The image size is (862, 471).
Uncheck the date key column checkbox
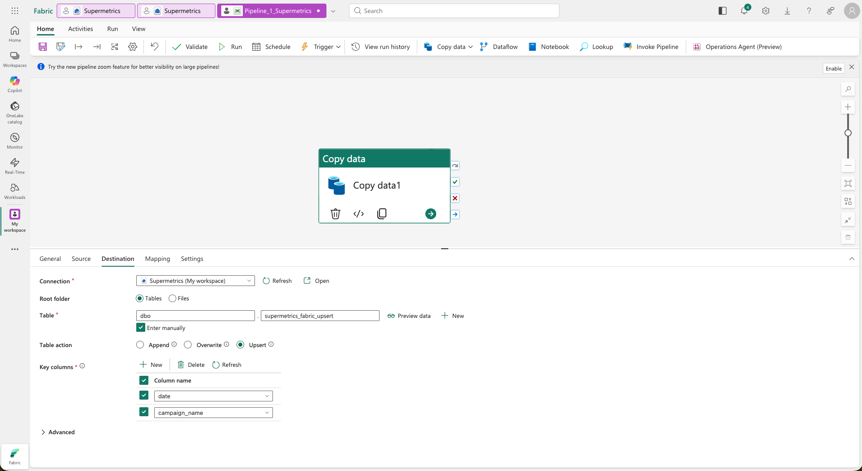point(144,396)
